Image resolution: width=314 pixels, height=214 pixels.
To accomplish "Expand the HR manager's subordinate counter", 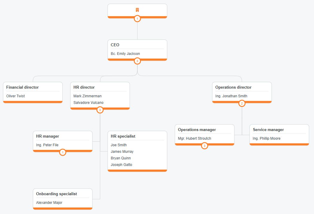I will [x=63, y=153].
